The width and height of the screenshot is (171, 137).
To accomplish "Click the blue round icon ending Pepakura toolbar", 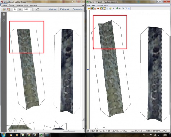I will 129,9.
